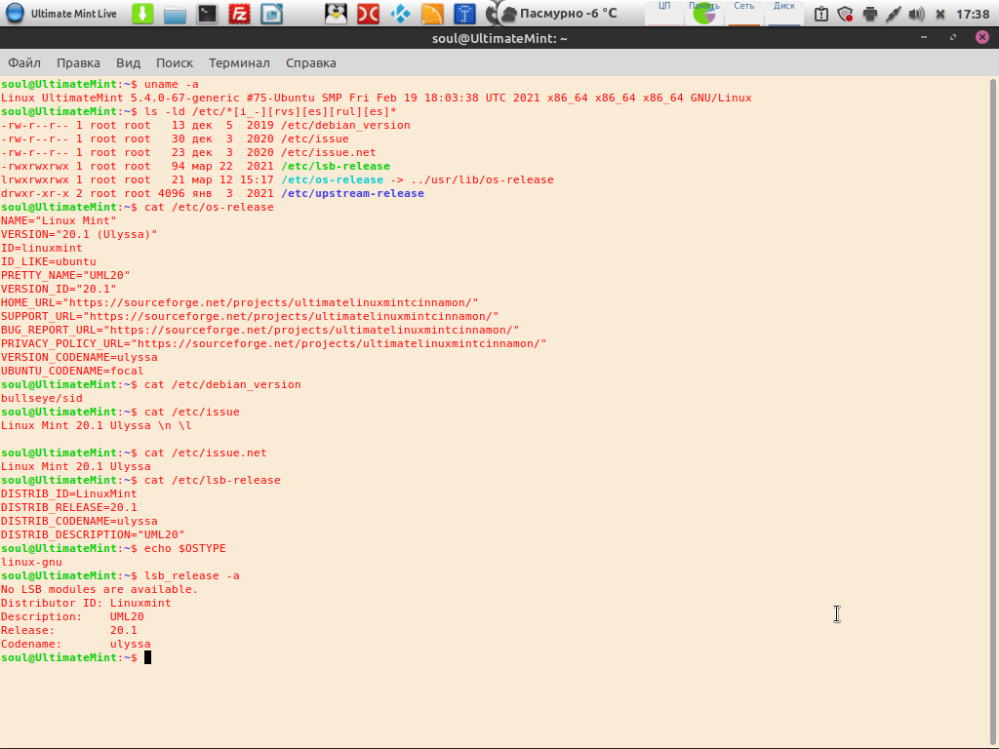Click the SUPPORT_URL sourceforge link line
This screenshot has height=749, width=999.
(250, 317)
